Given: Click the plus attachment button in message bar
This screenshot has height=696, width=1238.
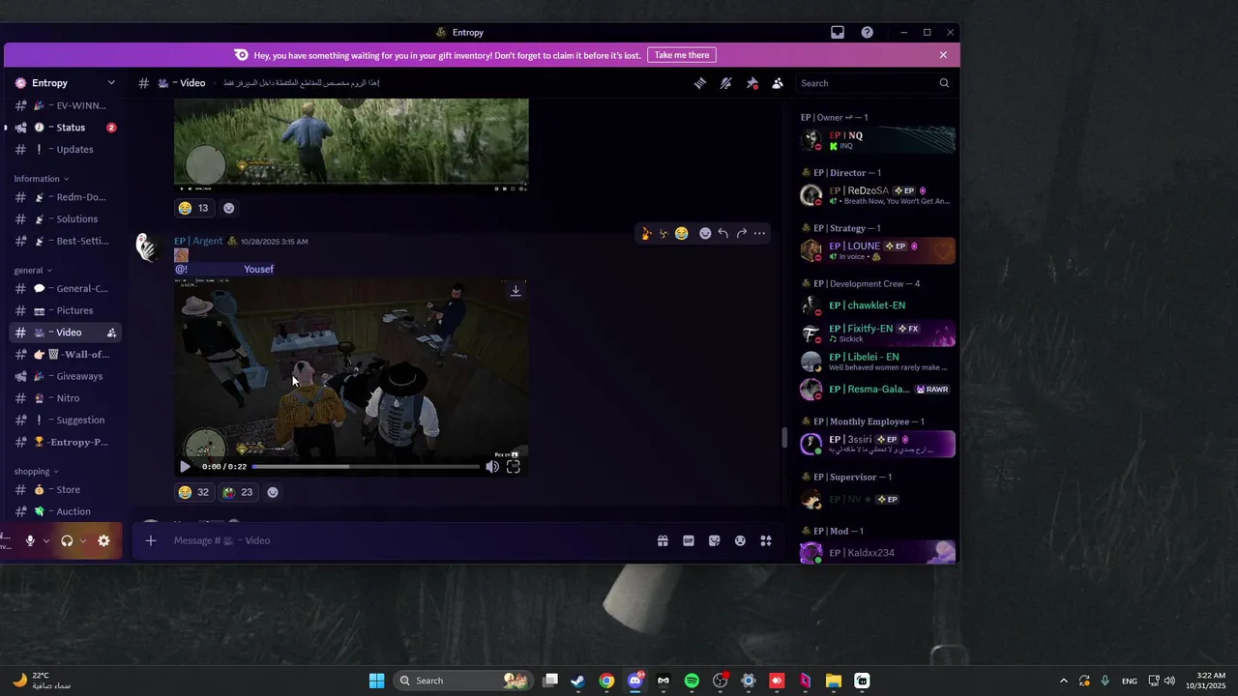Looking at the screenshot, I should (151, 540).
